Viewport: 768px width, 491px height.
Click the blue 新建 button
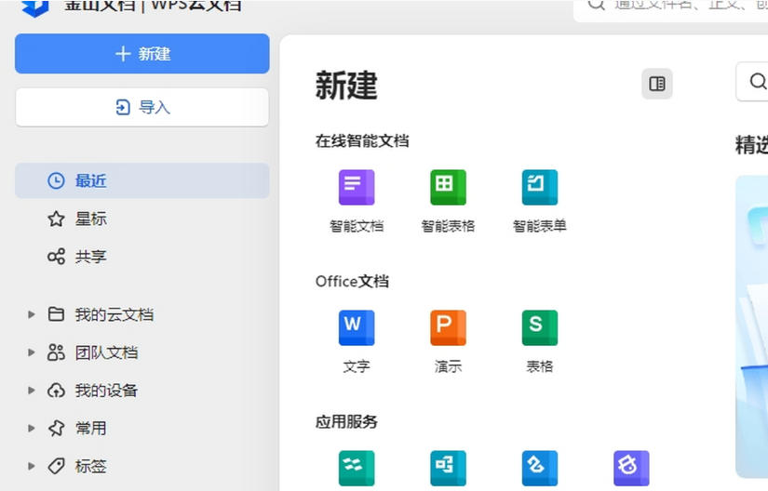tap(142, 54)
